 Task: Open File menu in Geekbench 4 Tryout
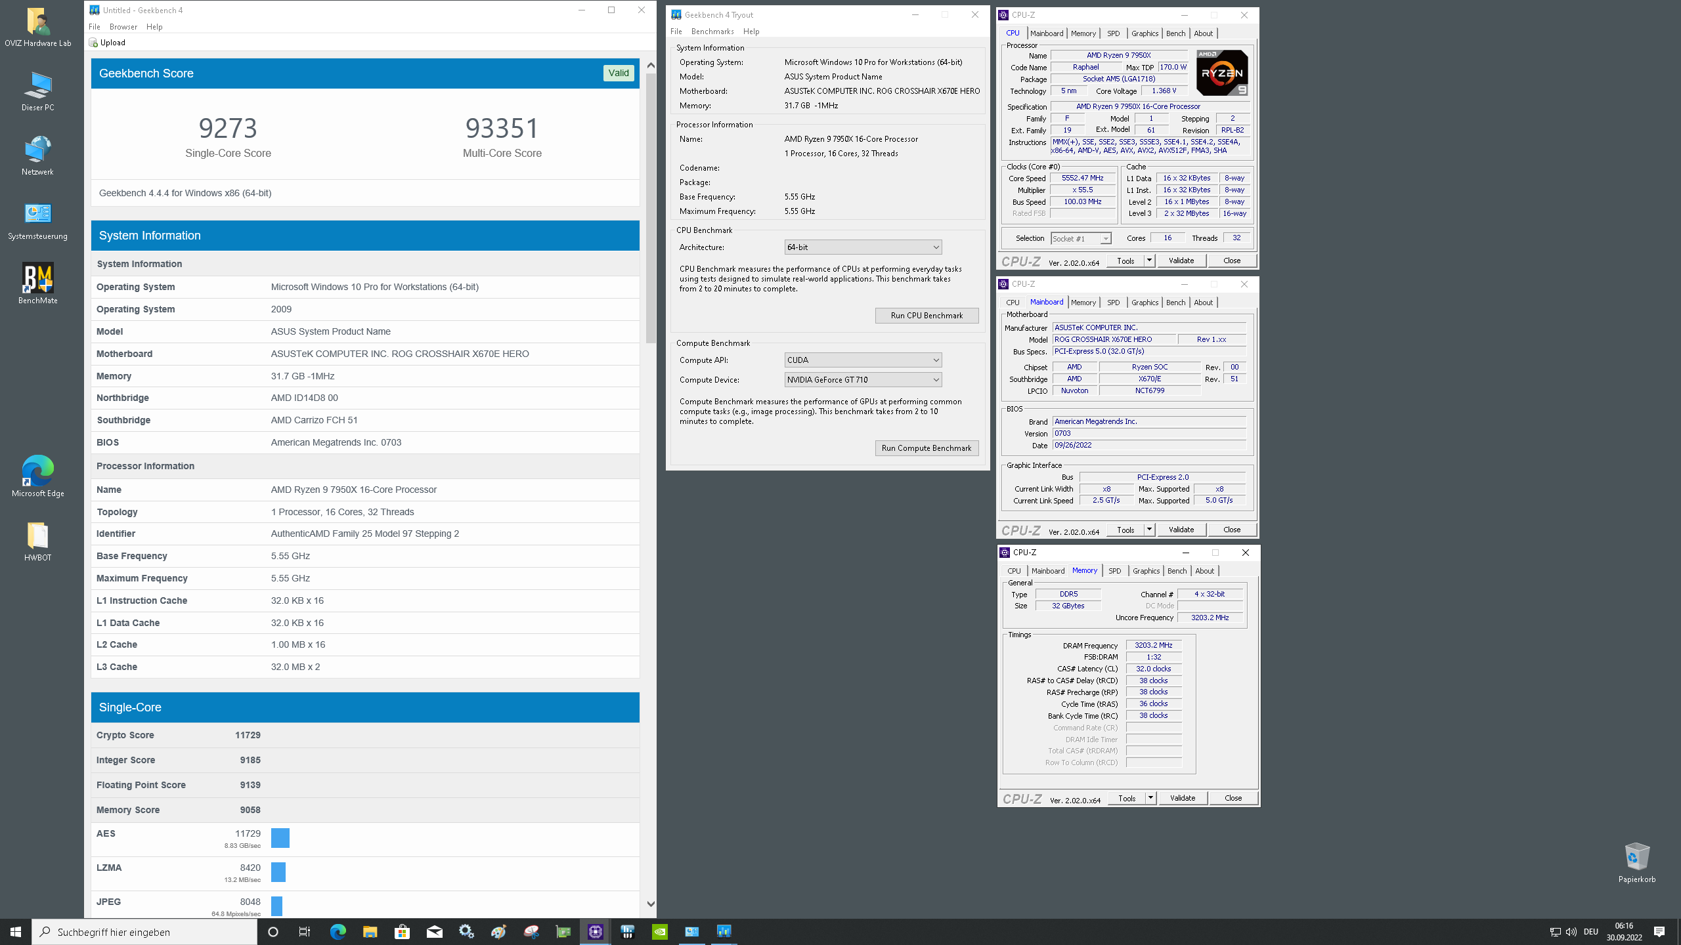(676, 31)
